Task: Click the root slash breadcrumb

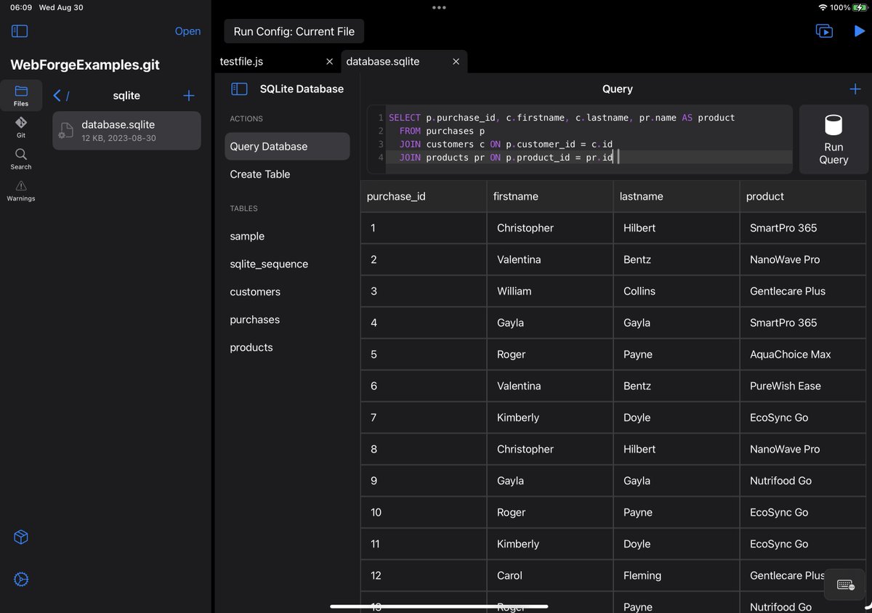Action: pyautogui.click(x=68, y=96)
